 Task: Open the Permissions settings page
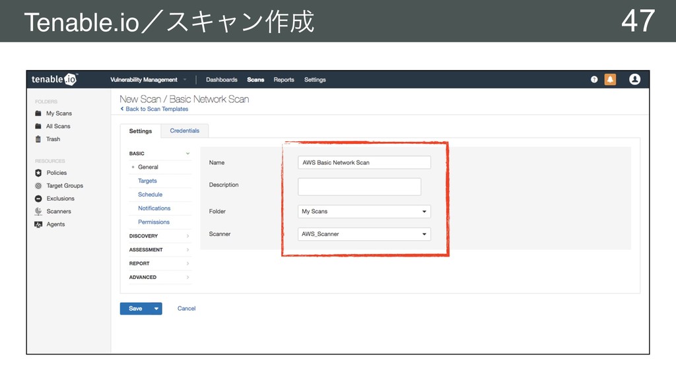(x=153, y=222)
